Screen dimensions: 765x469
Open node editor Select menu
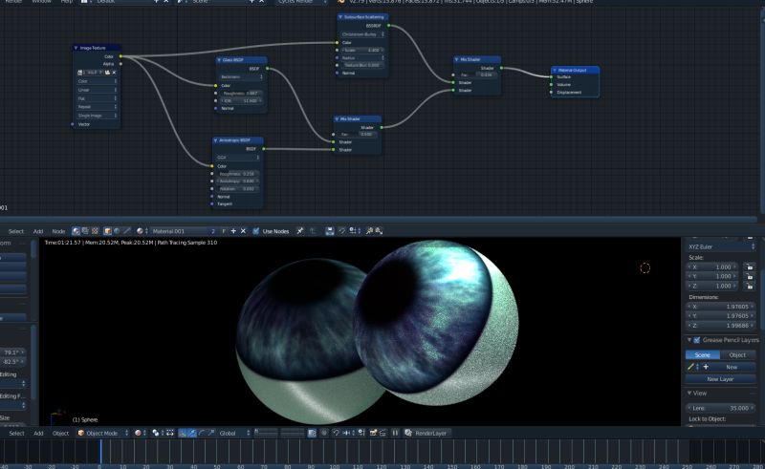(x=16, y=231)
